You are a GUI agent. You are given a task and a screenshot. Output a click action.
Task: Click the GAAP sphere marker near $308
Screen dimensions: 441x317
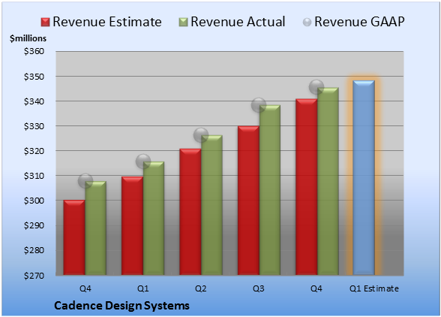tap(85, 181)
